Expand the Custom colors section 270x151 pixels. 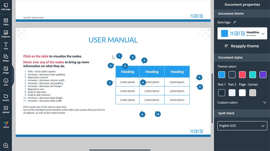tap(264, 103)
